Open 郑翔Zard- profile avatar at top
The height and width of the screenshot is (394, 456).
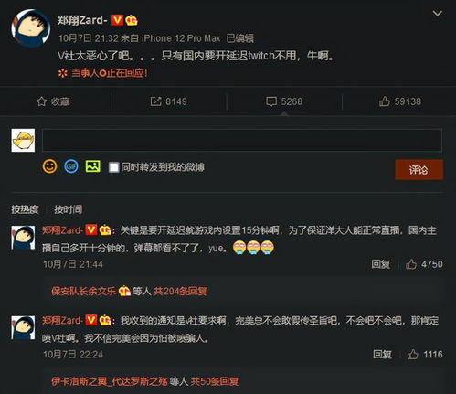[30, 28]
